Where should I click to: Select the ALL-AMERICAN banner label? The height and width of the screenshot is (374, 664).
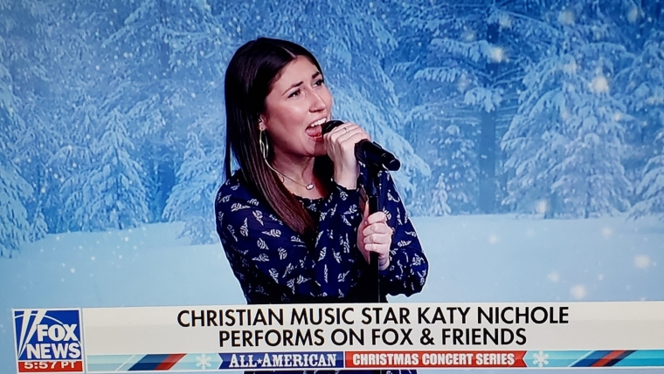(x=281, y=360)
